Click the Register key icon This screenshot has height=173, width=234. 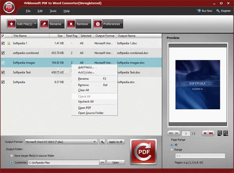[218, 11]
